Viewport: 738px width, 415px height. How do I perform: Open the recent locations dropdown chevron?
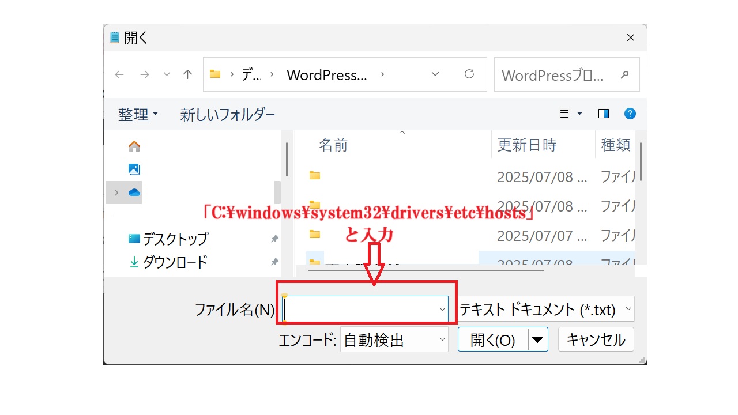point(167,74)
